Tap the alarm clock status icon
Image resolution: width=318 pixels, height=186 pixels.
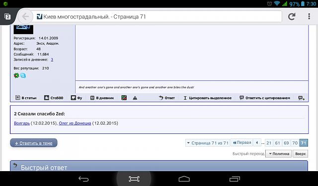point(269,3)
